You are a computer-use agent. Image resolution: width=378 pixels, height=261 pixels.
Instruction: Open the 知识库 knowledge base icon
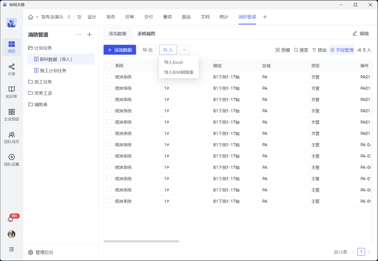pos(11,89)
